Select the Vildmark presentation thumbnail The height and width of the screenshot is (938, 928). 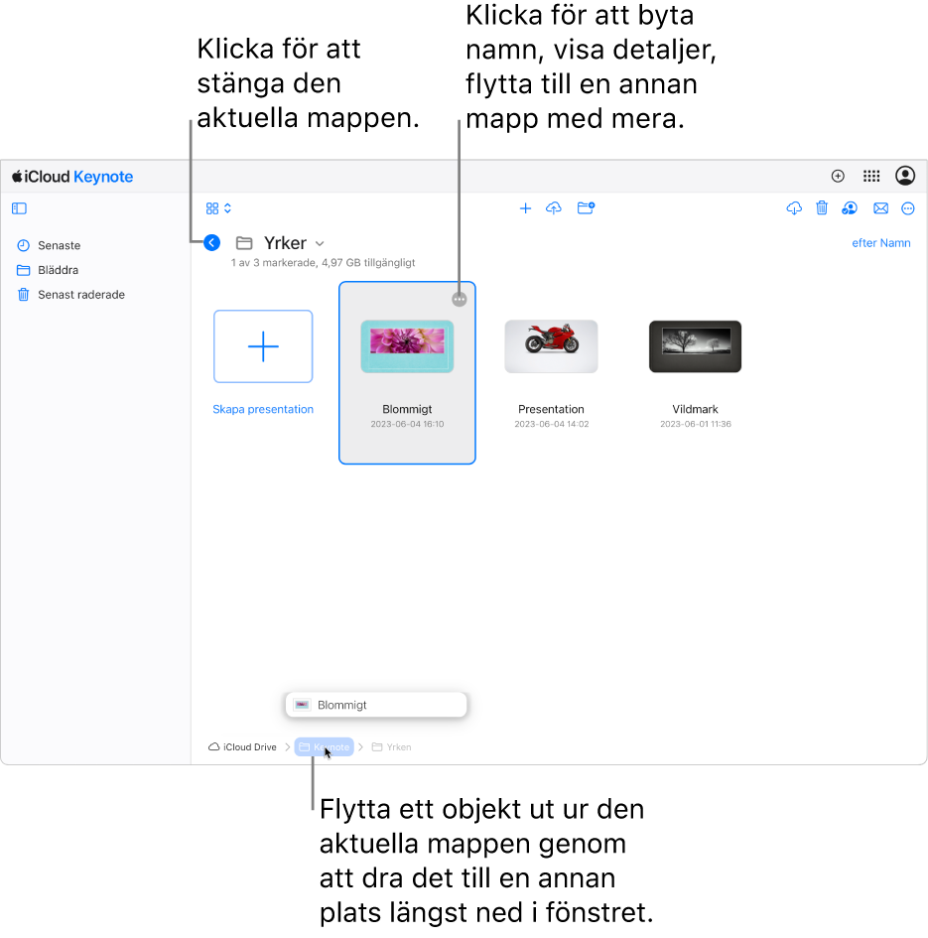pos(695,346)
